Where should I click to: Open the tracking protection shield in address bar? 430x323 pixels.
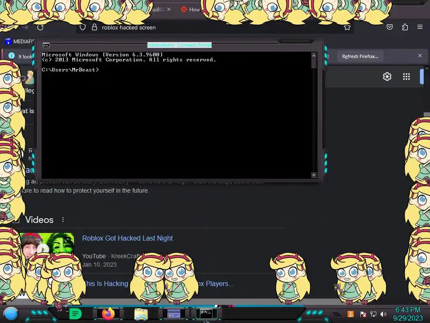click(x=83, y=27)
